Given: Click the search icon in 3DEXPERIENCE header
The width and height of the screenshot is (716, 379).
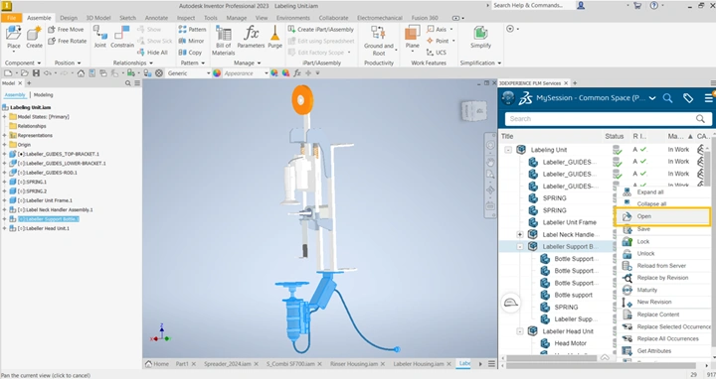Looking at the screenshot, I should pyautogui.click(x=667, y=98).
